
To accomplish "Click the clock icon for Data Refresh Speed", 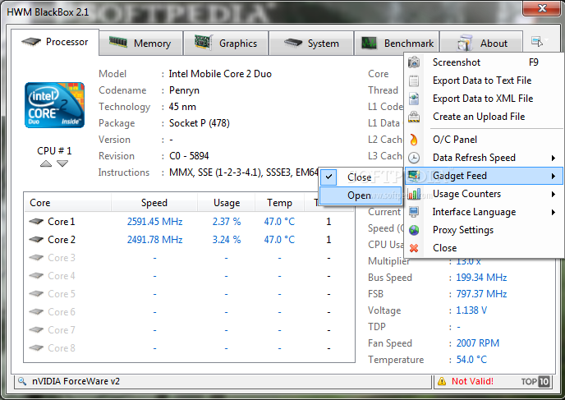I will click(x=414, y=158).
